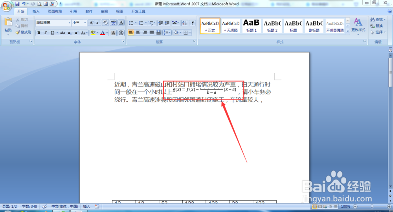This screenshot has height=212, width=393.
Task: Shrink font size with the smaller A icon
Action: point(98,23)
